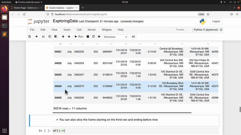Save the notebook with the floppy icon

(30, 37)
